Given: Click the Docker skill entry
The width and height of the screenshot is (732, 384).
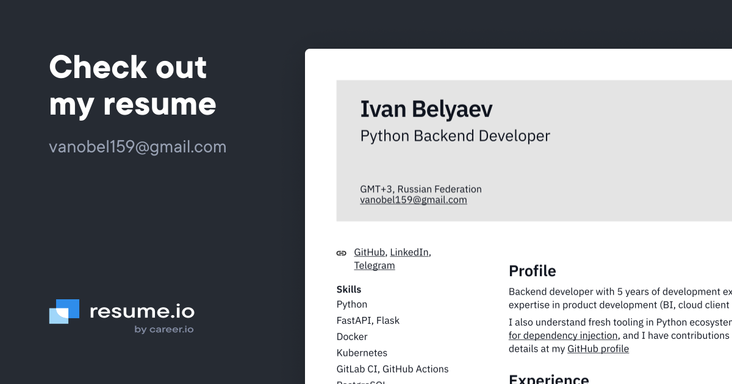Looking at the screenshot, I should click(352, 336).
